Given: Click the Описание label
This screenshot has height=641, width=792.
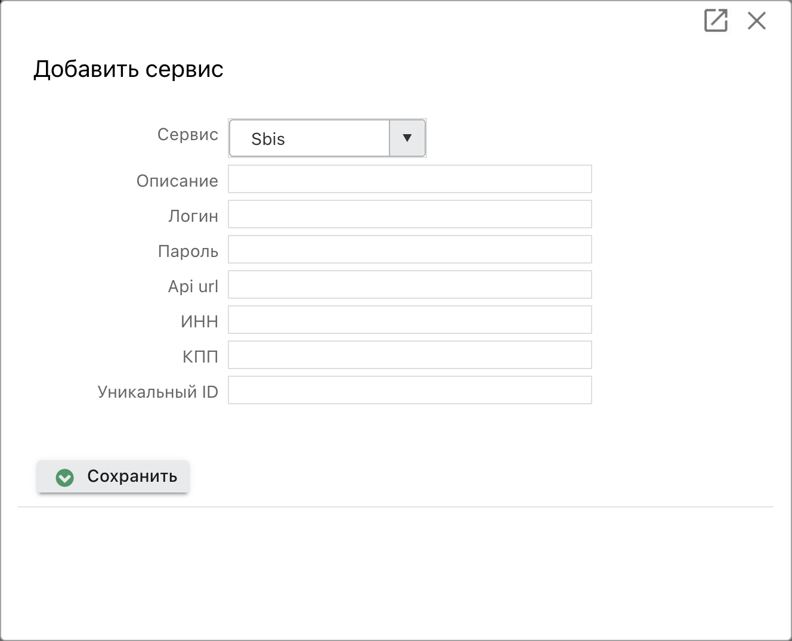Looking at the screenshot, I should [x=177, y=181].
